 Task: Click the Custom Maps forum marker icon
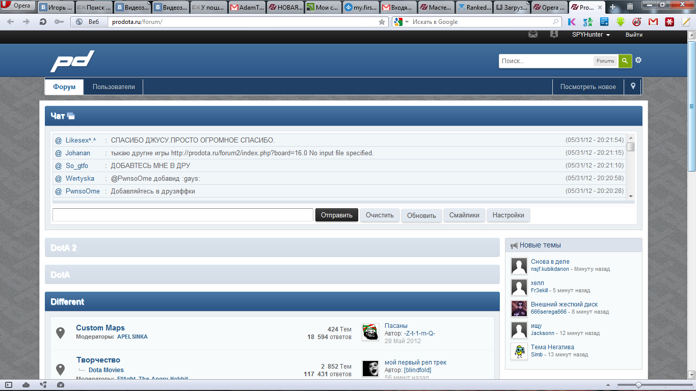[x=60, y=333]
